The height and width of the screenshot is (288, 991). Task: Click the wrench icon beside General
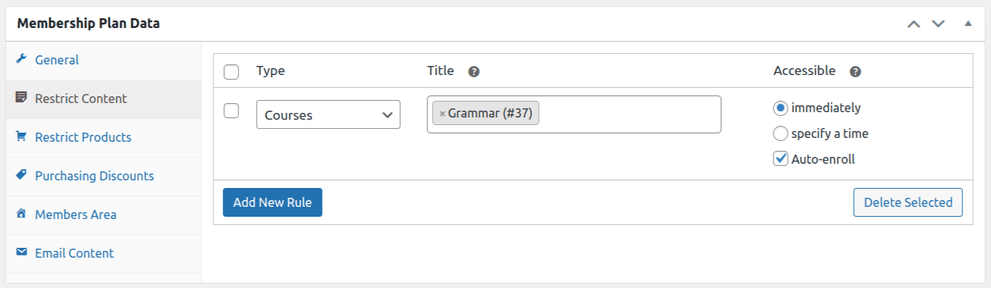(x=21, y=59)
